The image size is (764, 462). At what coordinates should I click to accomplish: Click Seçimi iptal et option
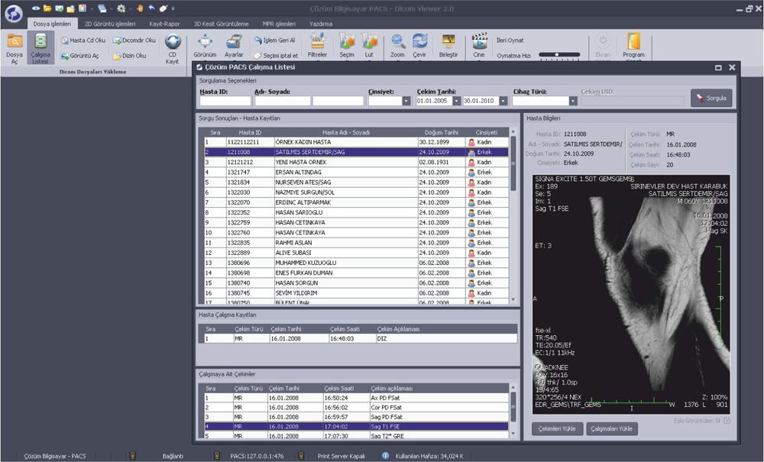pyautogui.click(x=276, y=56)
